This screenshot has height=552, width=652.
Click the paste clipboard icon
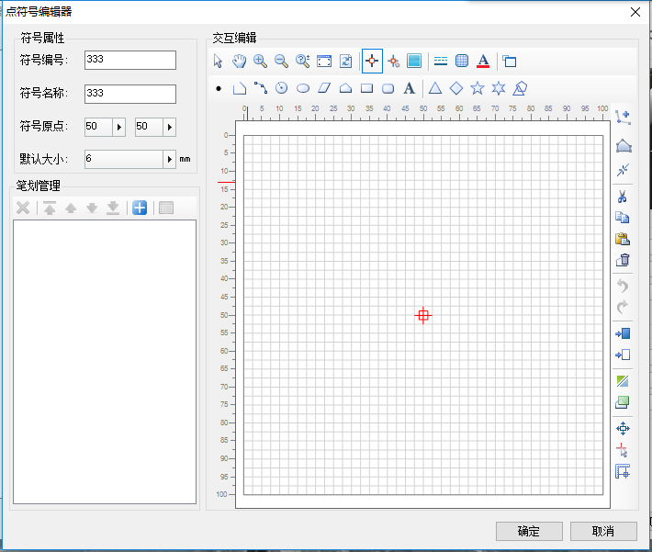coord(623,239)
